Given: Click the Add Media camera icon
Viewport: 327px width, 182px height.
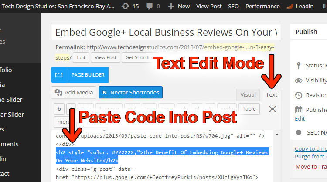Looking at the screenshot, I should (58, 92).
